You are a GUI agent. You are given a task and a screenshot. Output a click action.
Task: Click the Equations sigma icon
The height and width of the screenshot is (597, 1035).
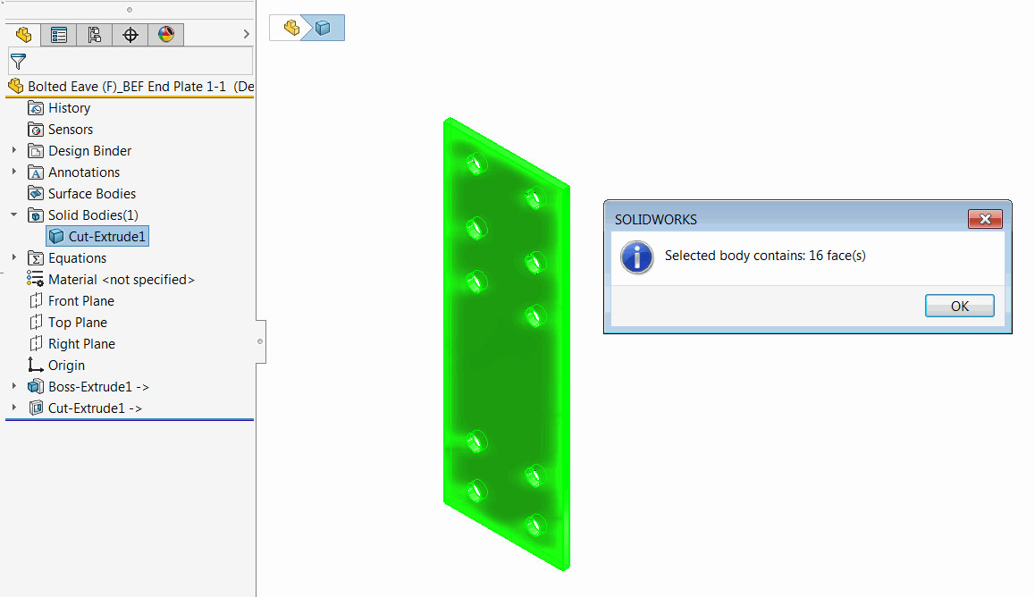[x=36, y=258]
